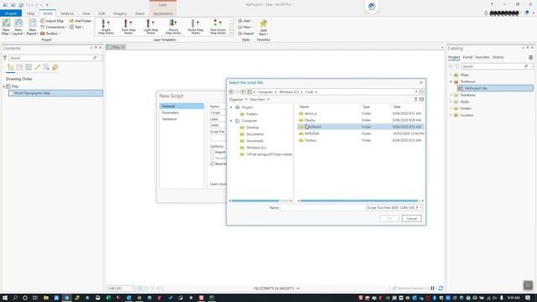Toggle the Map checkbox in Contents
This screenshot has width=537, height=302.
8,86
